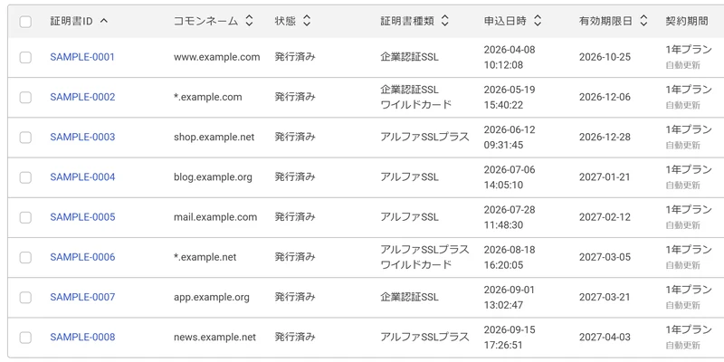Check the SAMPLE-0006 row checkbox
The width and height of the screenshot is (724, 362).
pos(25,257)
